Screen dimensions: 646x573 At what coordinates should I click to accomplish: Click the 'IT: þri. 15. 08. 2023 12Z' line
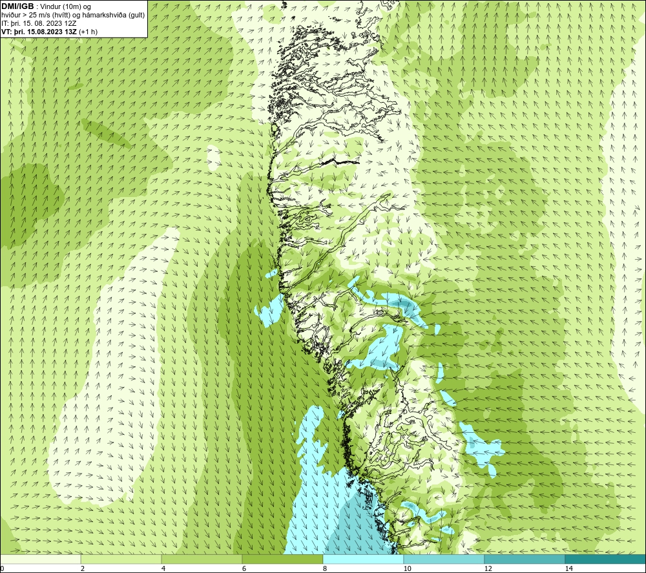coord(39,23)
